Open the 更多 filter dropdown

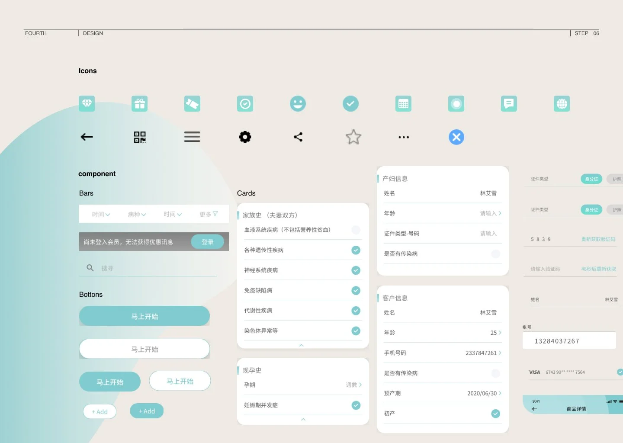pyautogui.click(x=208, y=214)
